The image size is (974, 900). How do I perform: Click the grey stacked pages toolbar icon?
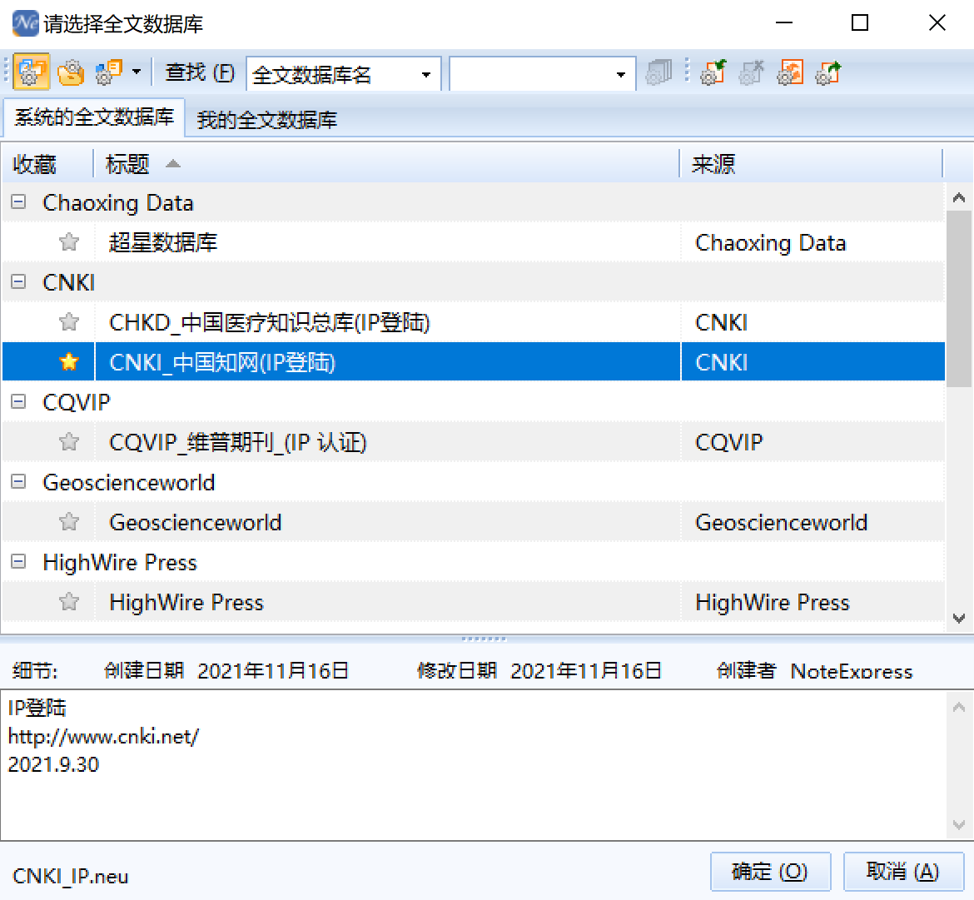coord(658,72)
